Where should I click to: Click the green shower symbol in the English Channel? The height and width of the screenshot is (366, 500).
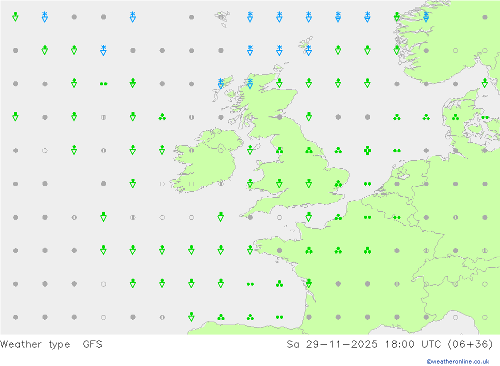[x=308, y=217]
